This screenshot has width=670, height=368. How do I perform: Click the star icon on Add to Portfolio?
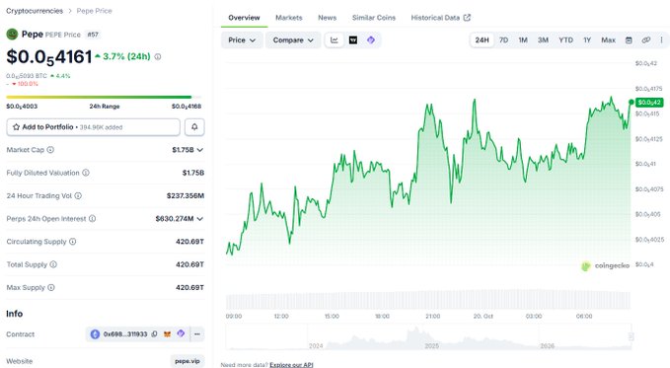pos(16,127)
